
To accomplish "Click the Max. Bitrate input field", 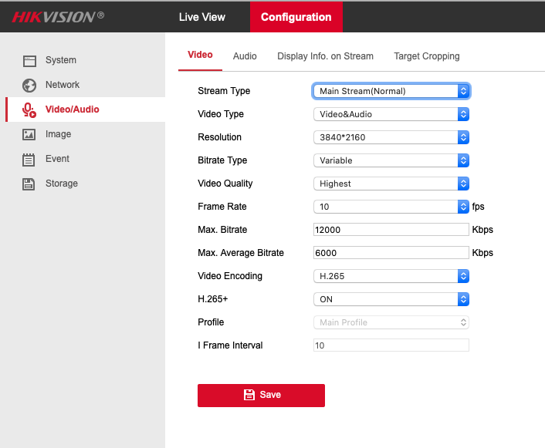I will point(391,230).
